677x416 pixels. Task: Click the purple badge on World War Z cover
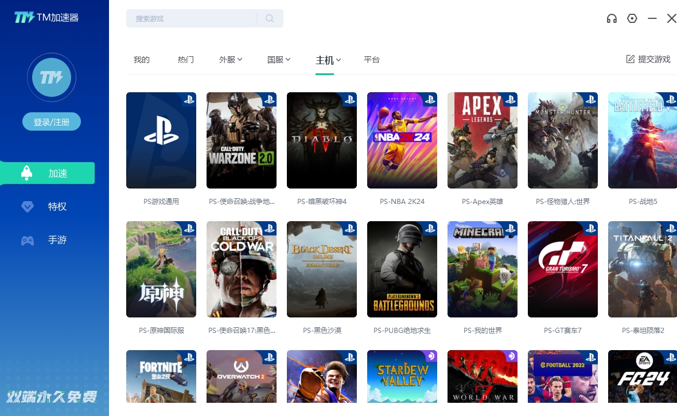(511, 356)
